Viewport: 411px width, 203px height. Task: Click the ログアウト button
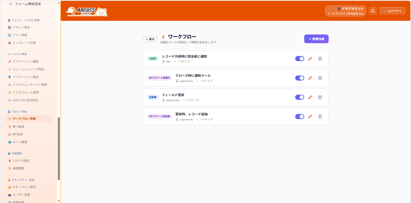click(393, 11)
